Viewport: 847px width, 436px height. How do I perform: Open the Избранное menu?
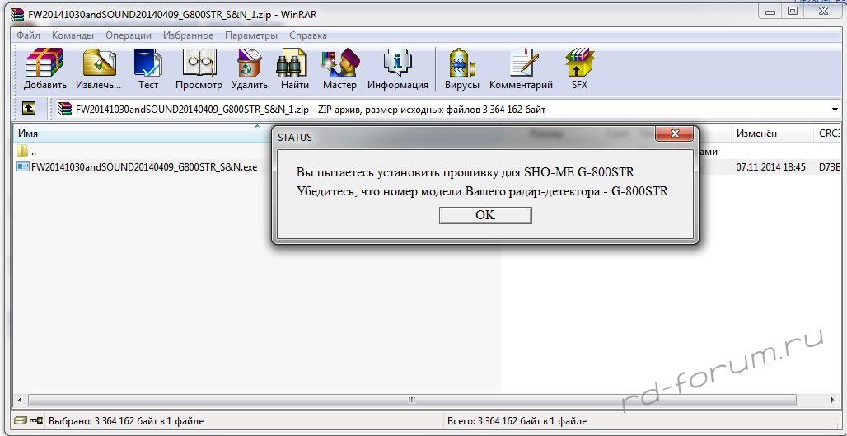[x=189, y=35]
